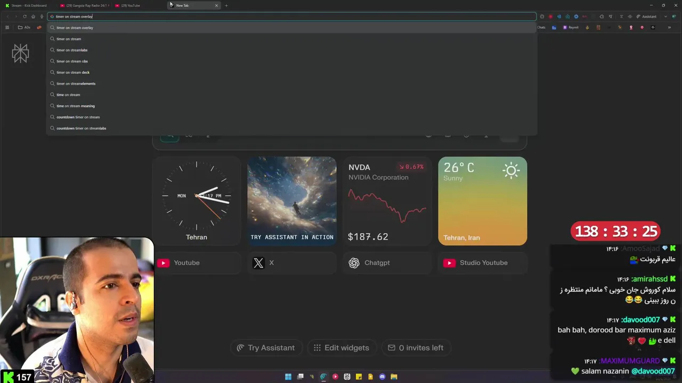Switch to the Gangsta Rap Radio 24/7 tab
682x383 pixels.
(84, 5)
